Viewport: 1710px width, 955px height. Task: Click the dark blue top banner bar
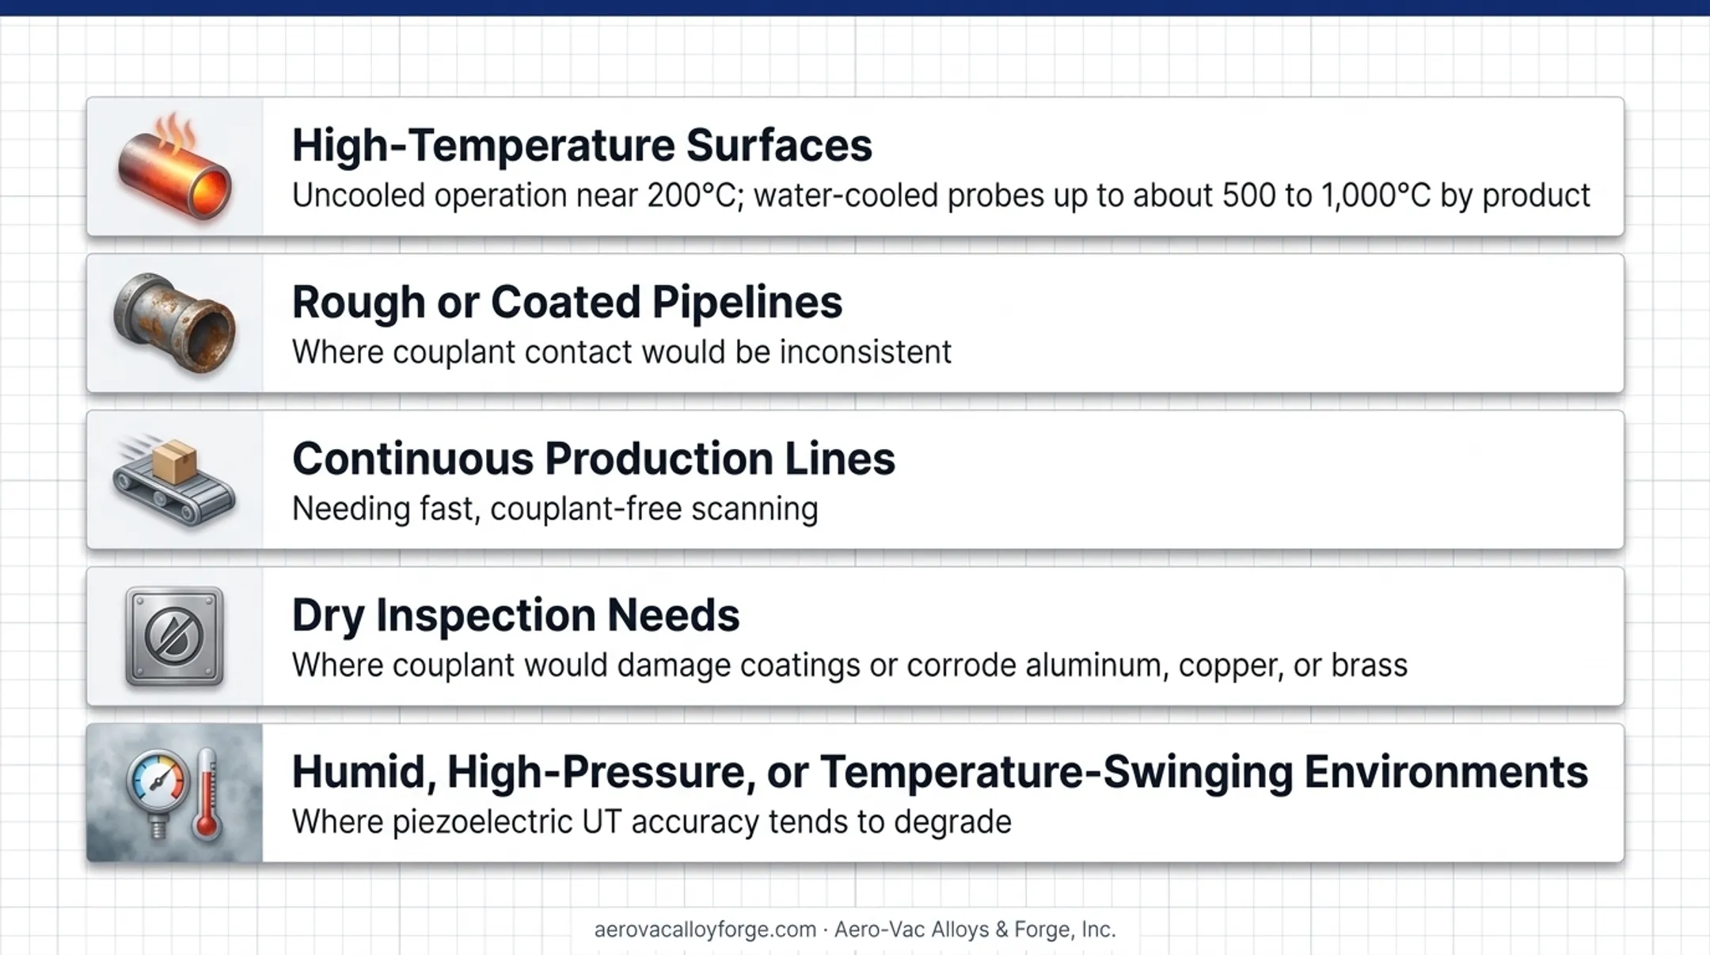855,8
